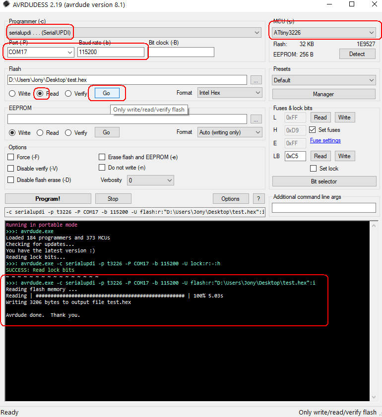Click the generated command line text field

point(135,212)
